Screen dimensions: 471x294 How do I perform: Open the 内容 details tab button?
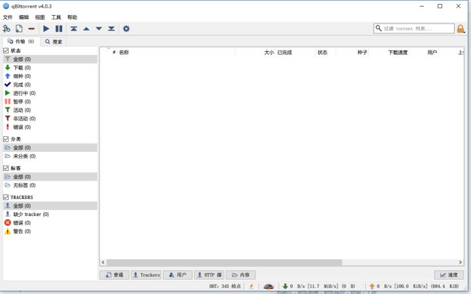[x=241, y=275]
